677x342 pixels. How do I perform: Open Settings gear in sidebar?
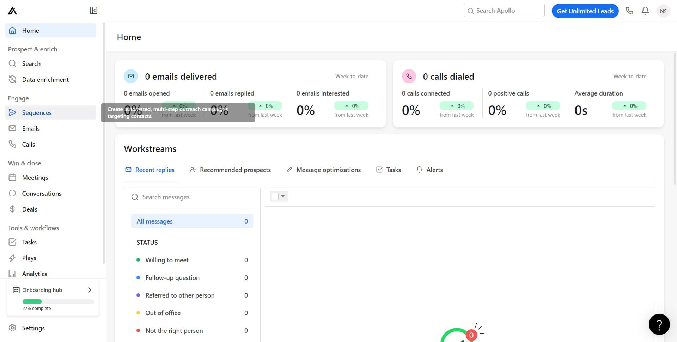point(33,328)
